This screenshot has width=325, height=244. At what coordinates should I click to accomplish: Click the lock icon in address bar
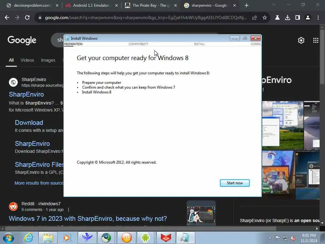click(x=40, y=18)
